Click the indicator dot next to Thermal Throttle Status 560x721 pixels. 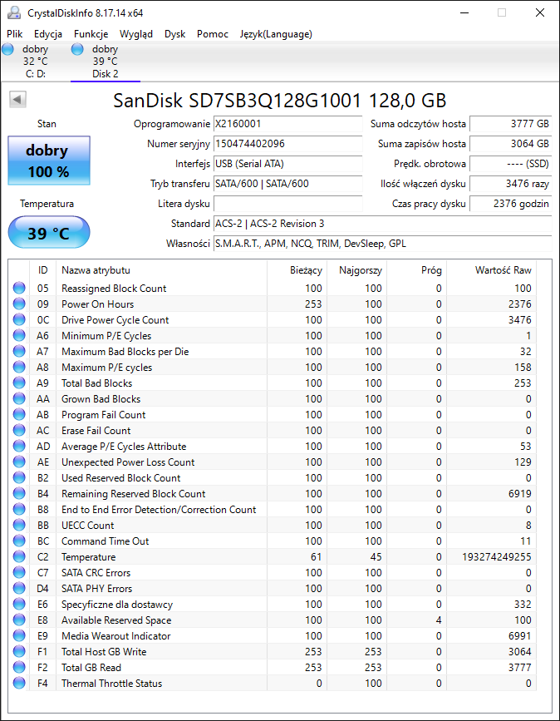(18, 683)
